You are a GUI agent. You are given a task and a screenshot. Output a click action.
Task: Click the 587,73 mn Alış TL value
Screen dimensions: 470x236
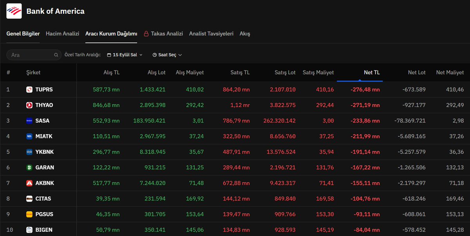(106, 90)
